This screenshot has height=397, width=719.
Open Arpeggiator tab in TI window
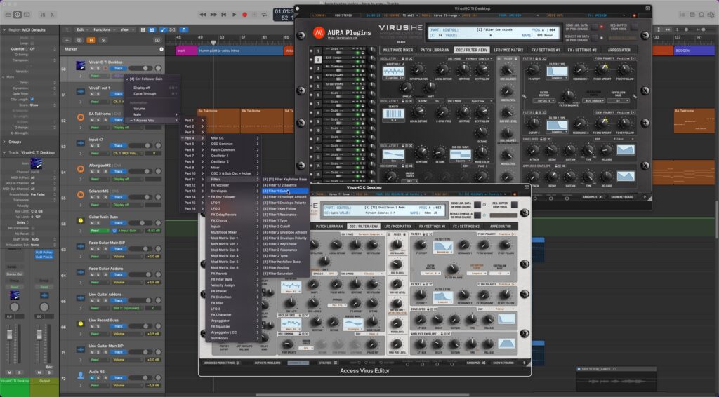pyautogui.click(x=619, y=50)
